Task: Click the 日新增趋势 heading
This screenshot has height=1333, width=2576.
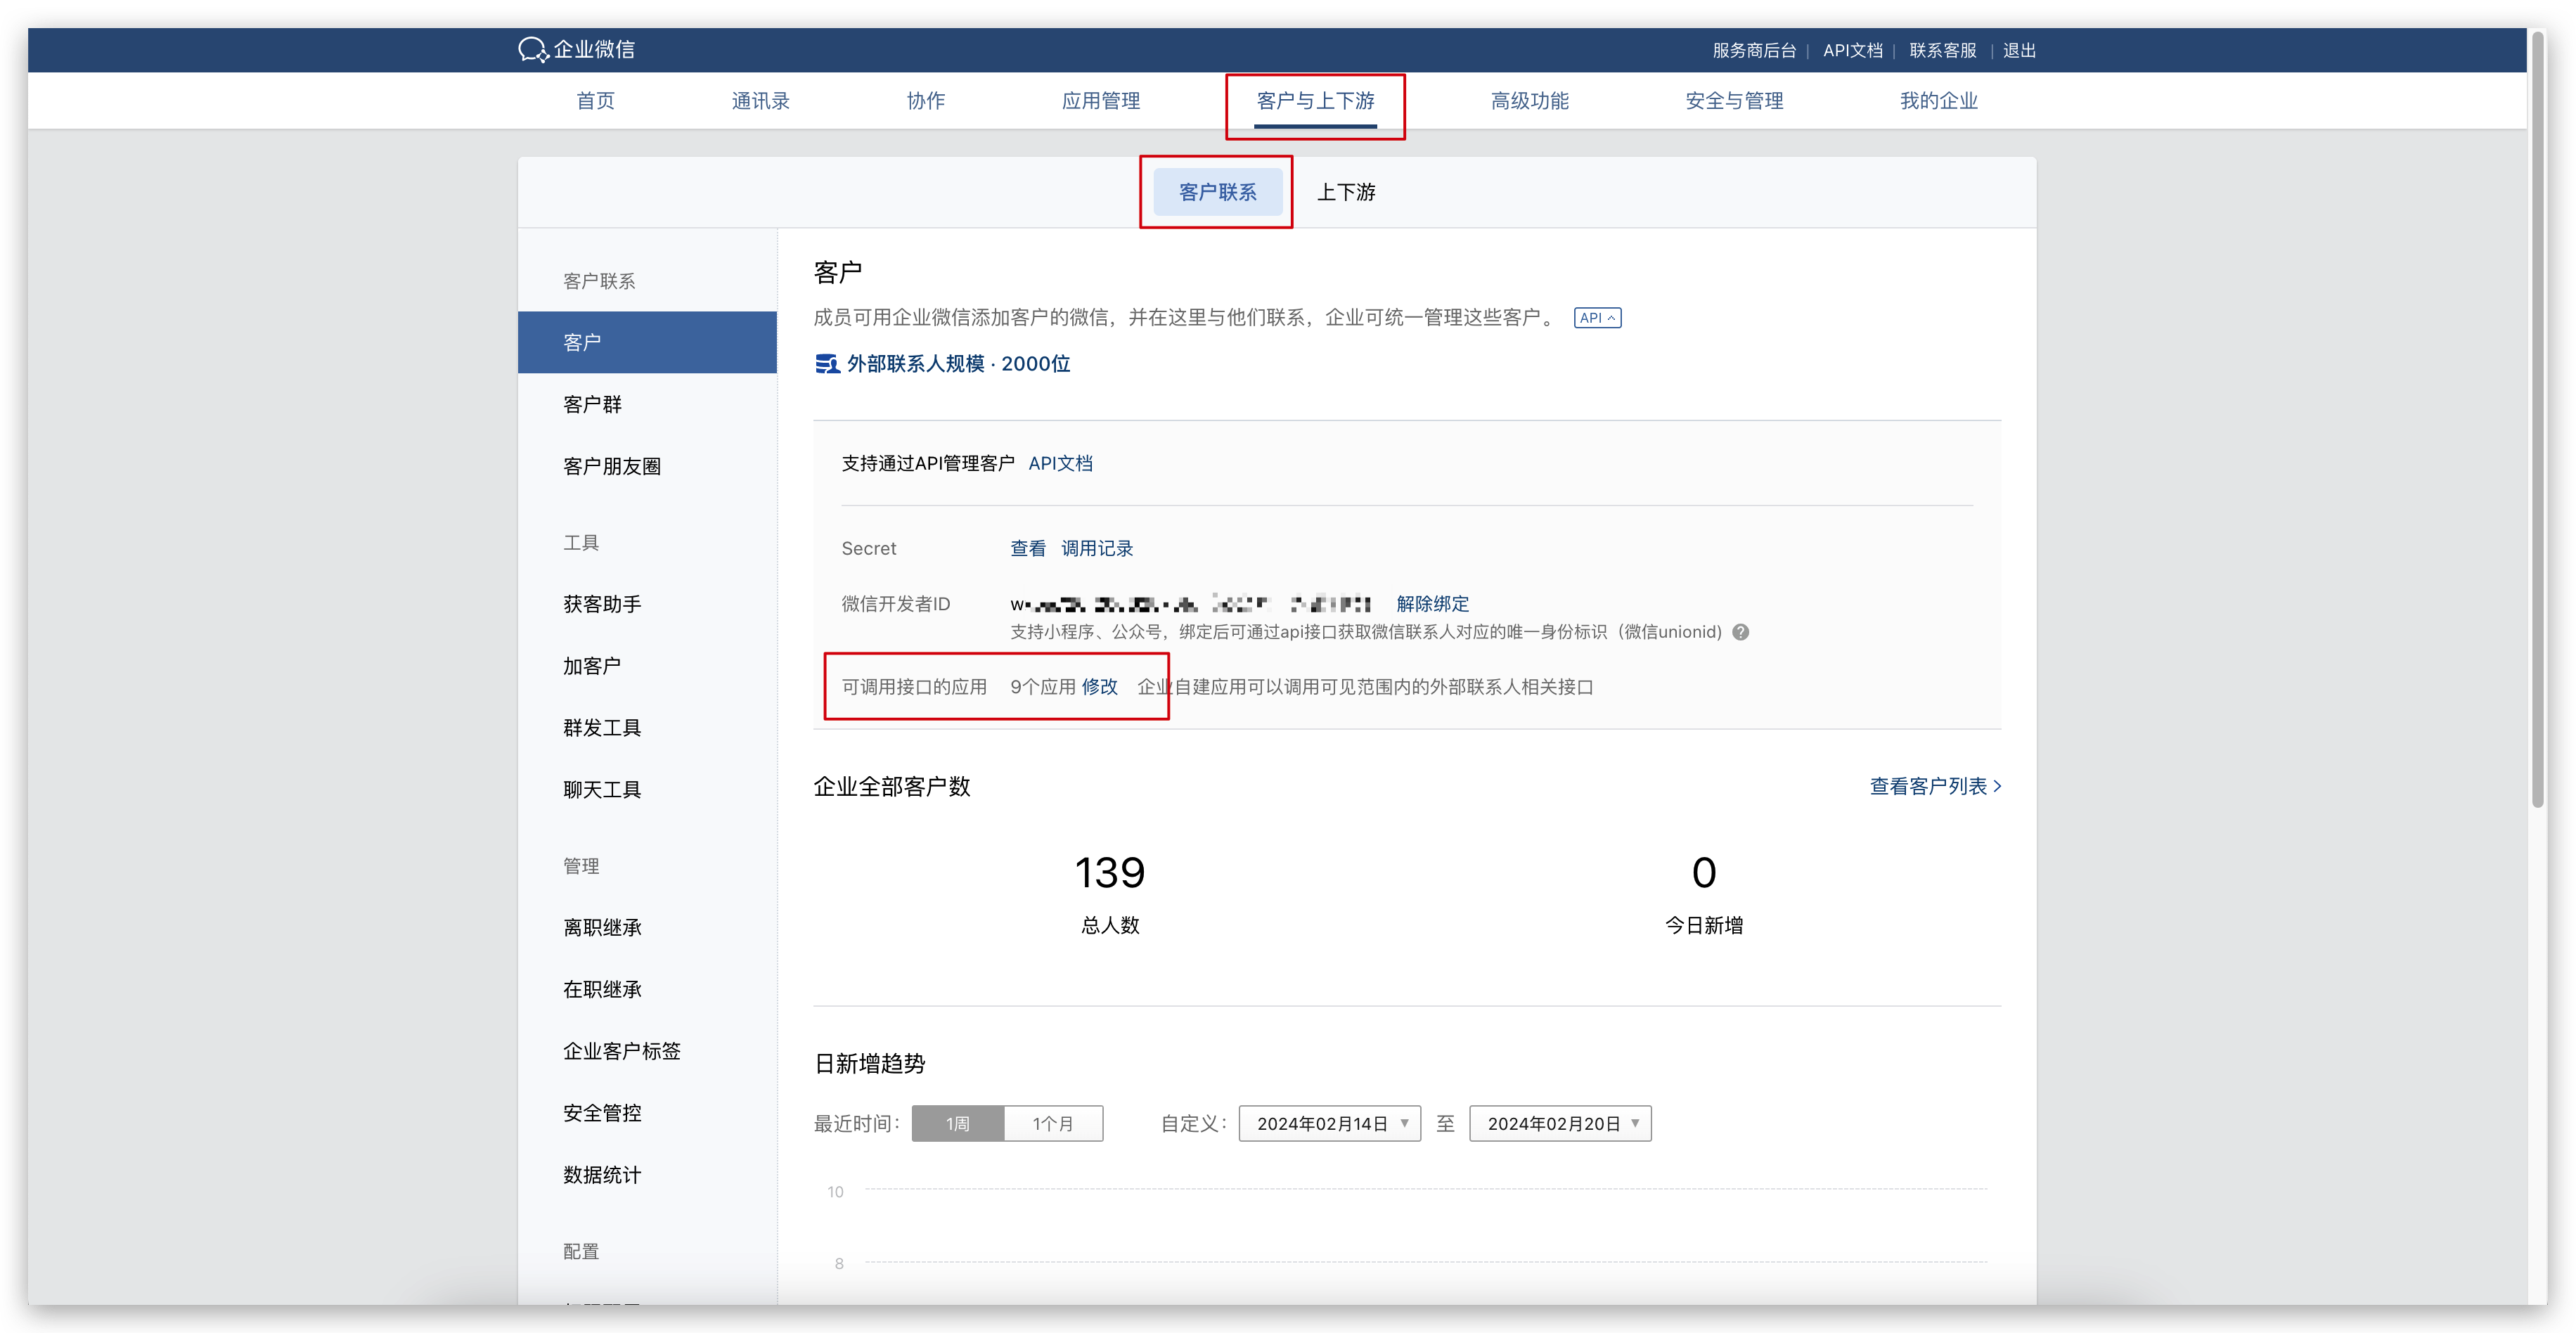Action: 869,1064
